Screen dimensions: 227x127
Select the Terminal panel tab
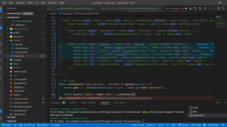(105, 103)
